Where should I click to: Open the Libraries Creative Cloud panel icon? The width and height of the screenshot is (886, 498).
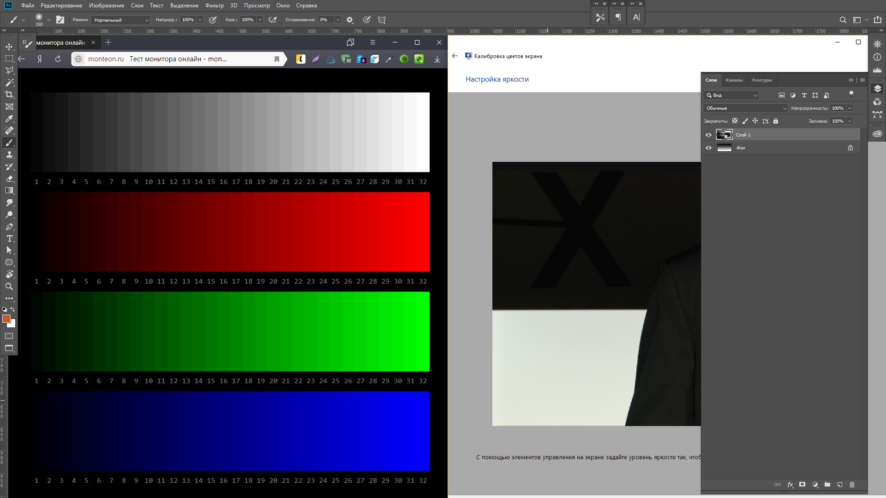tap(877, 134)
